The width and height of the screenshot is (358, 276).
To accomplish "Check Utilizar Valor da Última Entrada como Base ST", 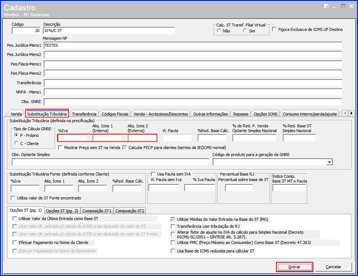I will [x=15, y=219].
